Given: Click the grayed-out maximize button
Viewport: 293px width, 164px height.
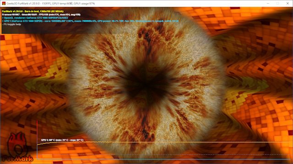Looking at the screenshot, I should [278, 3].
